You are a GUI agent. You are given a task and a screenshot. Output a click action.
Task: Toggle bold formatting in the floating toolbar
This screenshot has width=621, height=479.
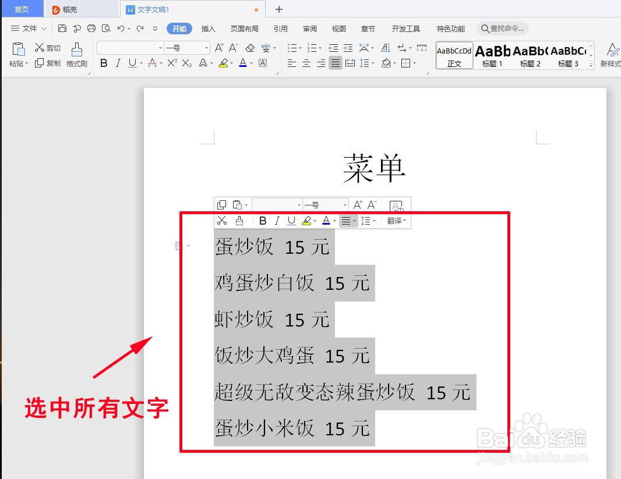pyautogui.click(x=263, y=221)
